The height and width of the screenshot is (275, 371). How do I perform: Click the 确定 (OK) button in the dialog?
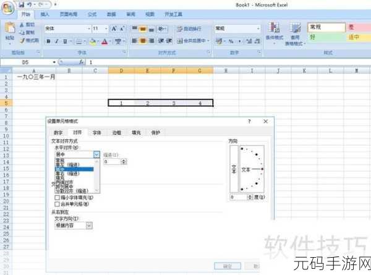point(228,266)
